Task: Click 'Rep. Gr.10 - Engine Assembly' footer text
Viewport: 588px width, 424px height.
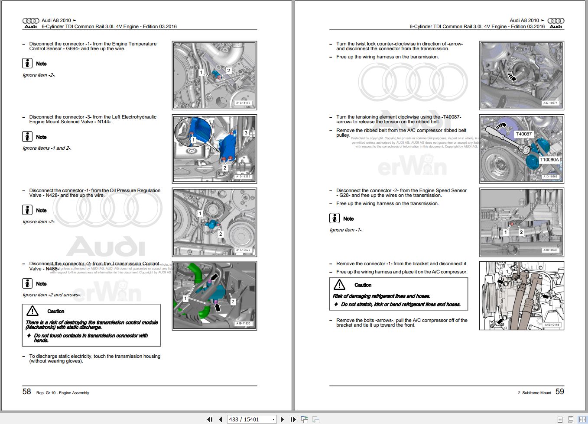Action: (63, 393)
